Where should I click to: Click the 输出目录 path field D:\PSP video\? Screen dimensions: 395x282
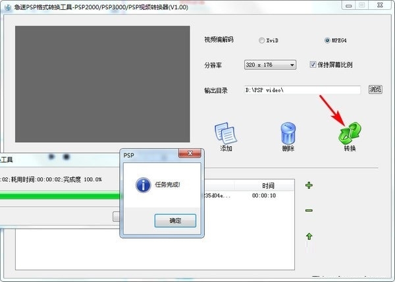click(302, 90)
